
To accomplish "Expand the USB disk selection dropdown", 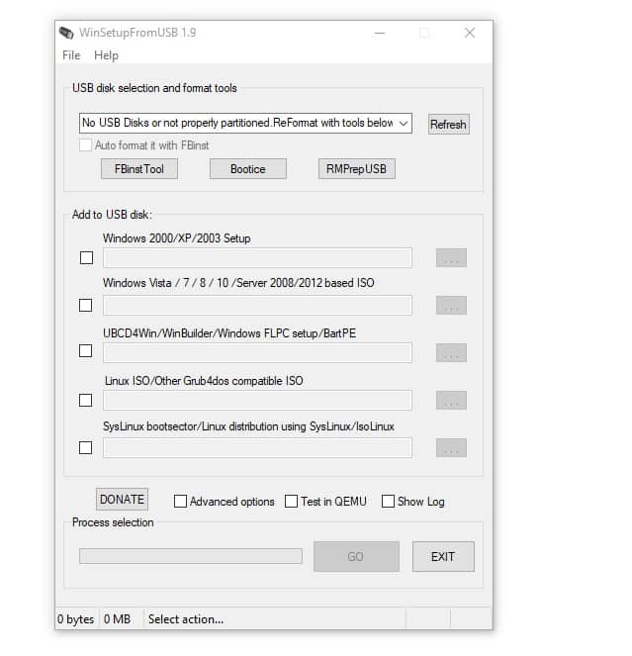I will tap(403, 124).
